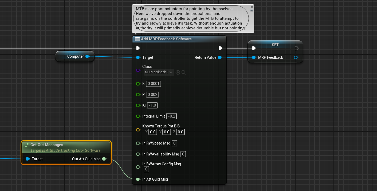Edit the Ki value field

pyautogui.click(x=152, y=105)
